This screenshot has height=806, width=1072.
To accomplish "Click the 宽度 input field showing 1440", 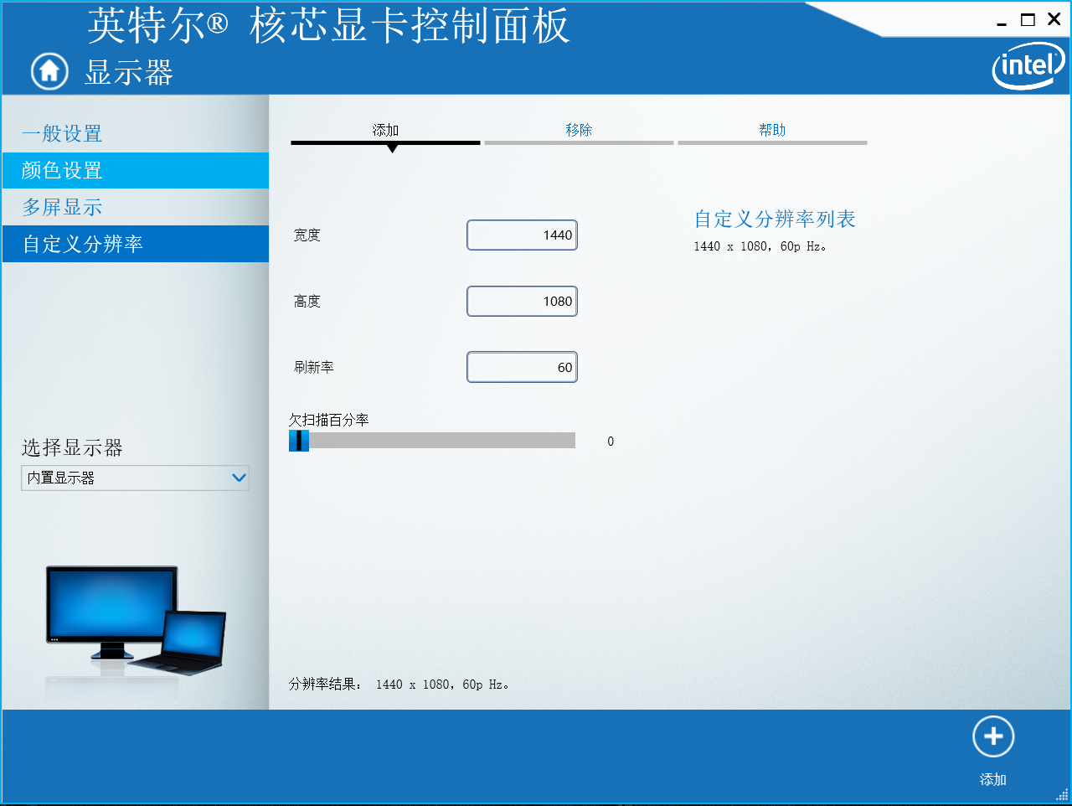I will click(x=522, y=235).
